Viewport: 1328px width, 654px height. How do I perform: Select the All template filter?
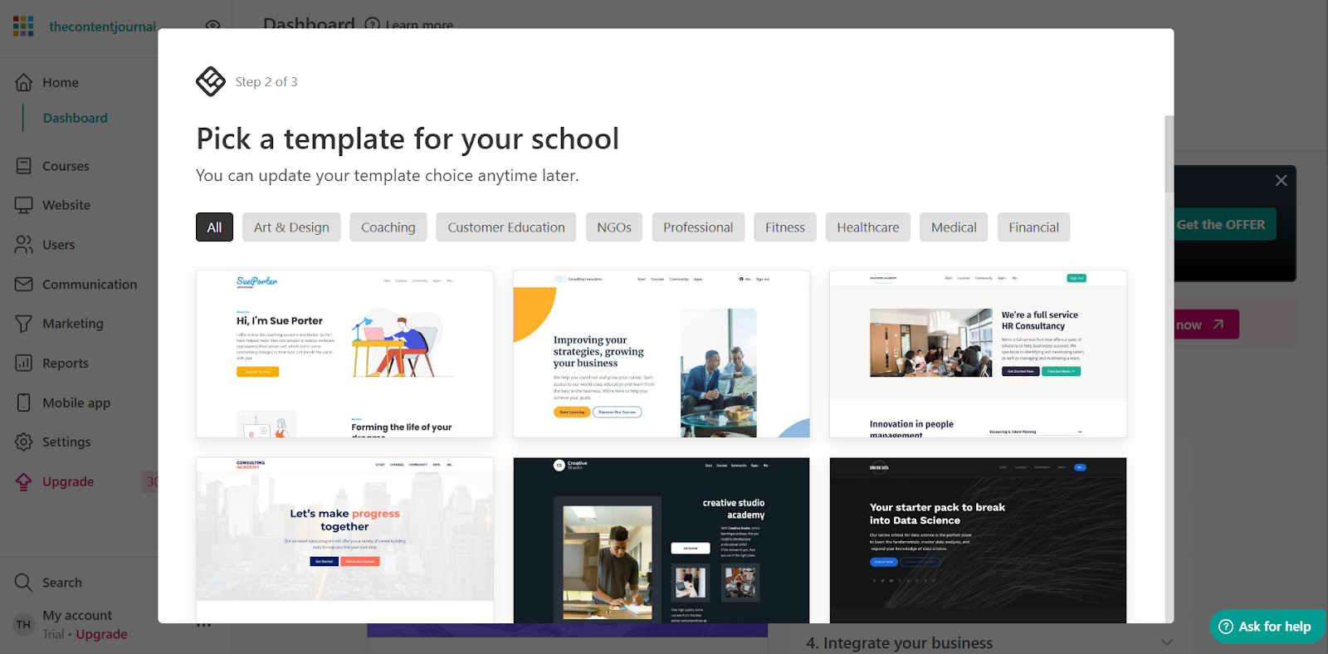[214, 227]
